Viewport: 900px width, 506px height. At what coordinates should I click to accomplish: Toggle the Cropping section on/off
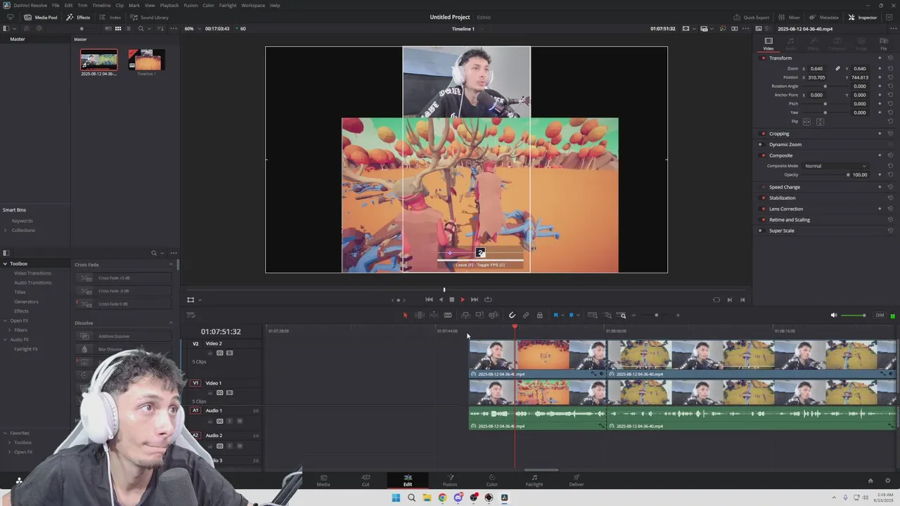(x=764, y=134)
